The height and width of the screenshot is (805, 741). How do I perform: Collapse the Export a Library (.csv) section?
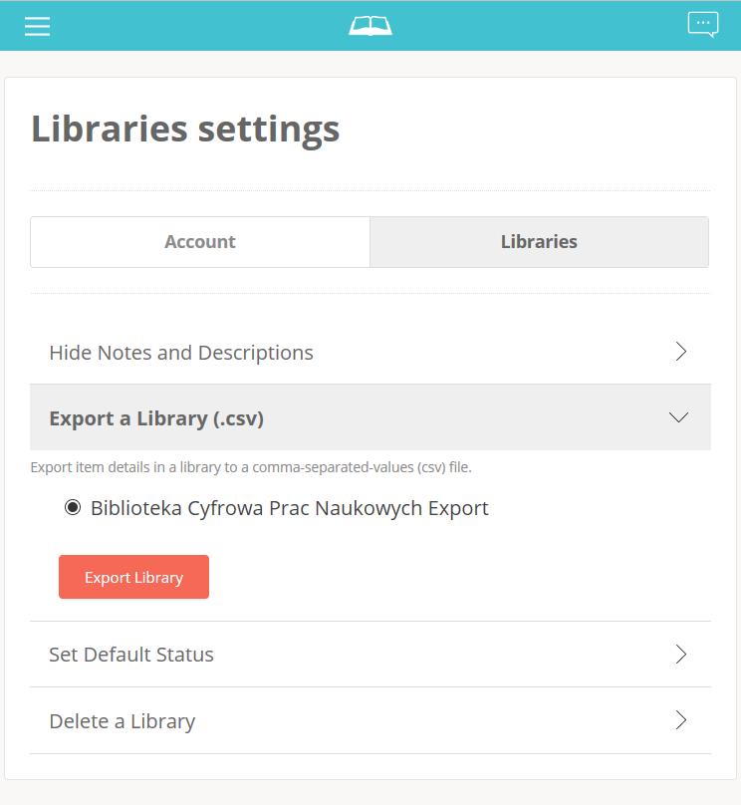(370, 417)
